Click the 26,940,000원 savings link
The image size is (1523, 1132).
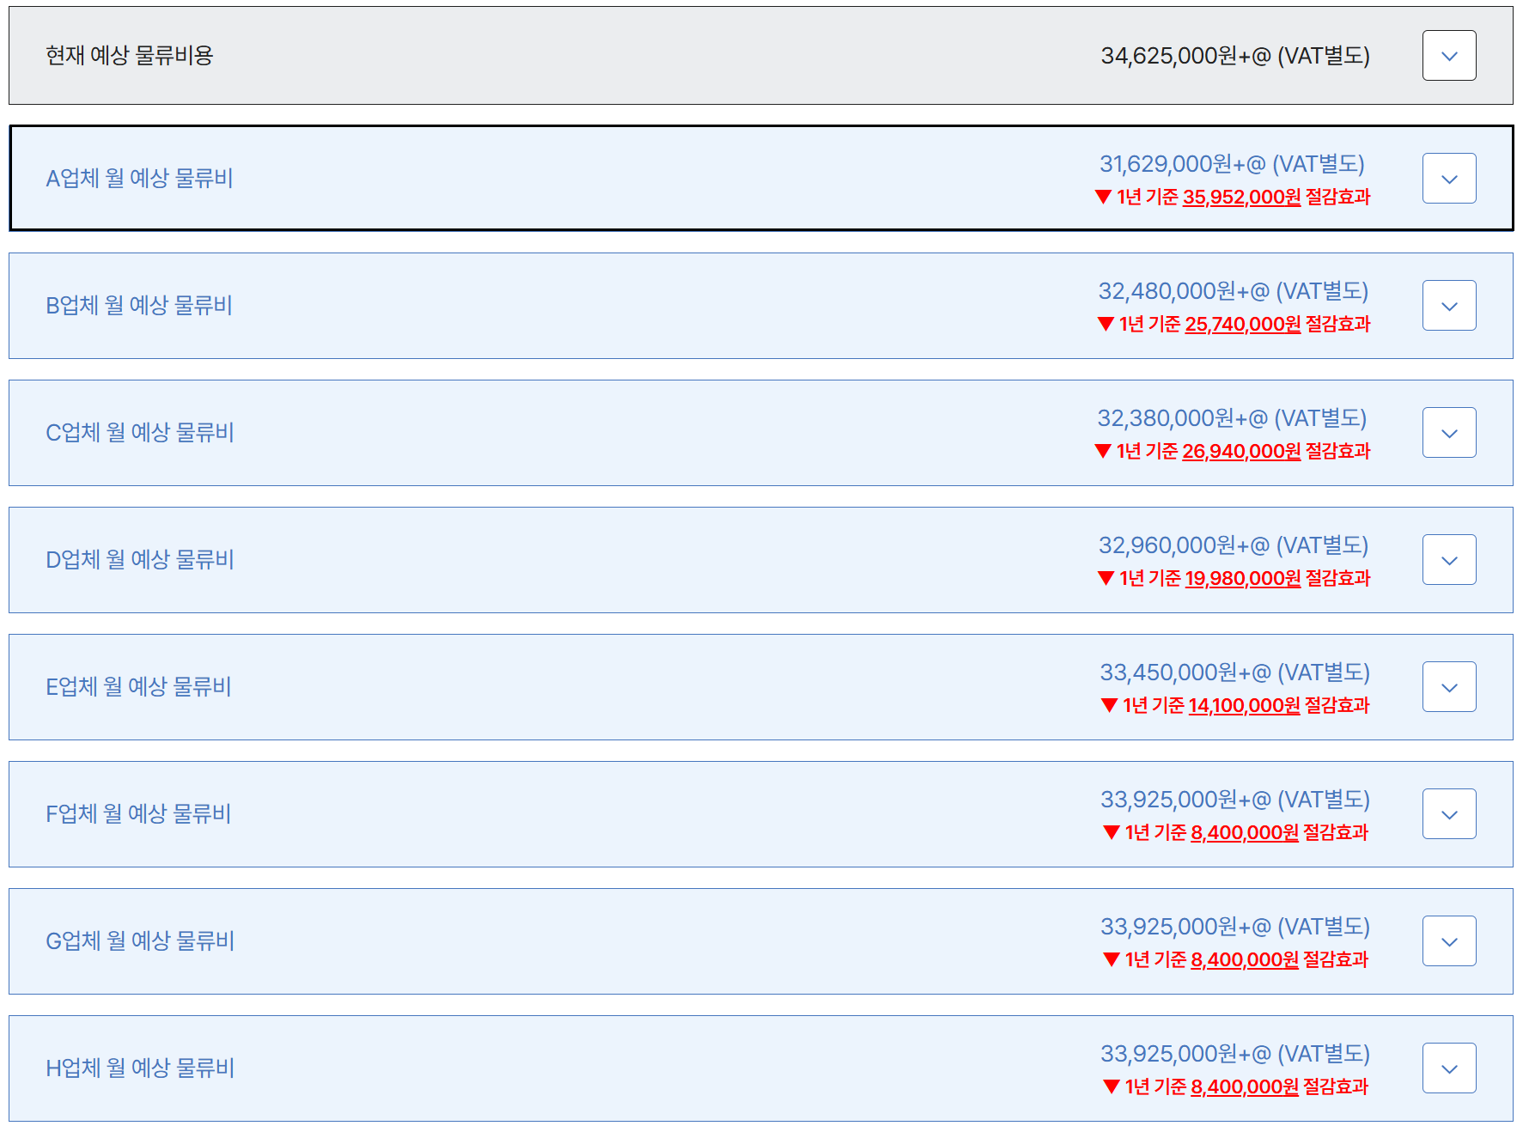point(1241,452)
